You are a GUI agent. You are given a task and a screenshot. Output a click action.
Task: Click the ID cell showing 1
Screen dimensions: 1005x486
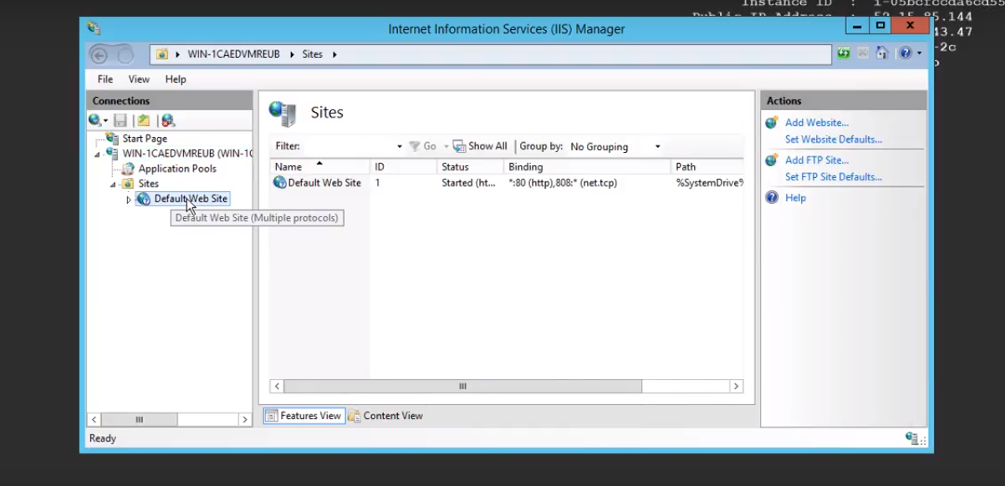378,183
